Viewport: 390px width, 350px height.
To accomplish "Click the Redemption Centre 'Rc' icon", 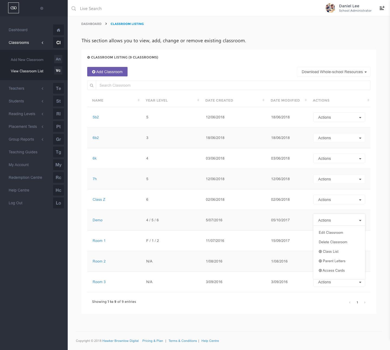I will (x=58, y=177).
